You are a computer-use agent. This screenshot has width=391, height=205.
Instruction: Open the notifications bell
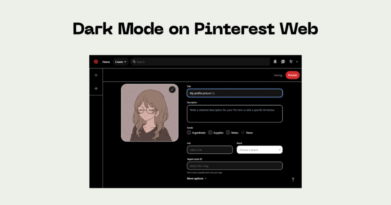[275, 62]
